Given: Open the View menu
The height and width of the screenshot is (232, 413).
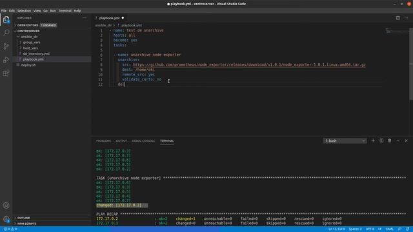Looking at the screenshot, I should point(37,11).
